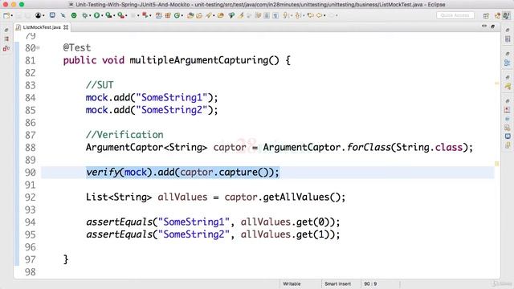514x289 pixels.
Task: Click the New Java Package icon
Action: [159, 15]
